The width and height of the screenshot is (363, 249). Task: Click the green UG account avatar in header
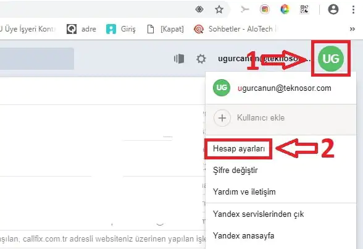click(x=331, y=59)
